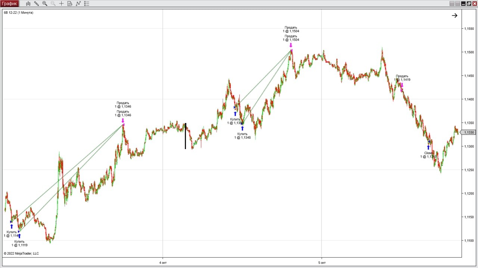Click the first gray link button

tap(452, 4)
